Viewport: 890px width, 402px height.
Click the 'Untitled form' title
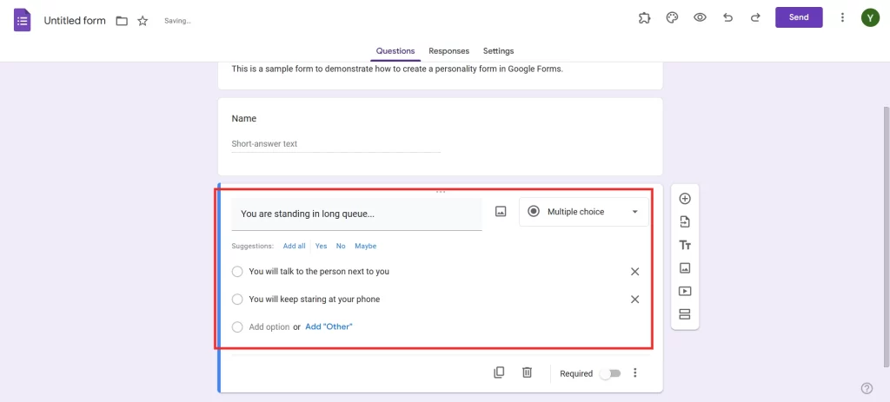(75, 21)
